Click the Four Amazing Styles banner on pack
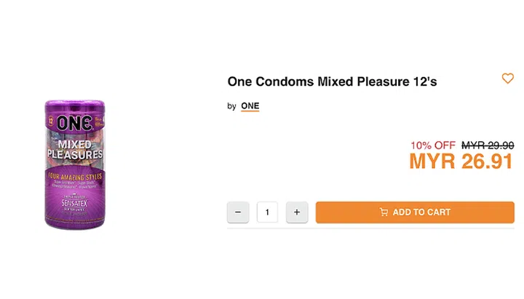 (x=75, y=177)
